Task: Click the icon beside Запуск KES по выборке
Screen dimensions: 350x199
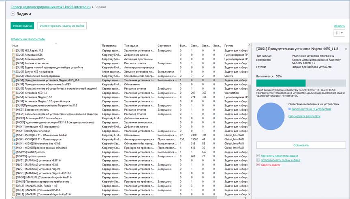Action: (x=14, y=72)
